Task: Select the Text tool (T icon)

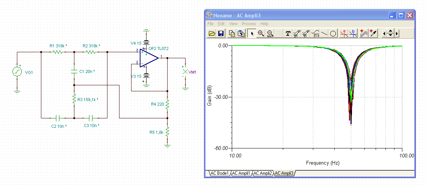Action: point(288,33)
